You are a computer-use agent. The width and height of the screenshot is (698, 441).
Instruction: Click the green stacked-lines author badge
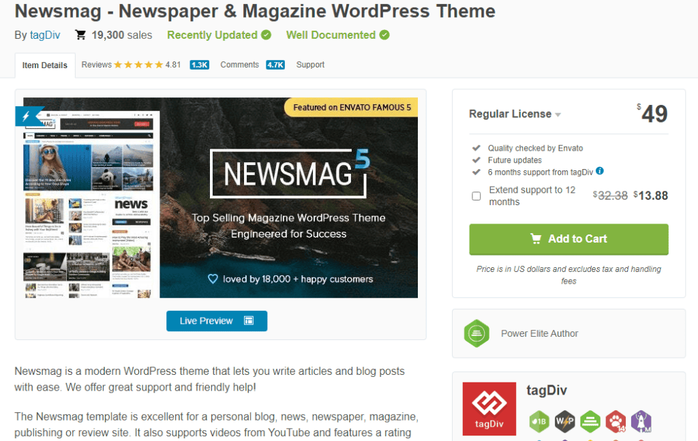(x=590, y=421)
